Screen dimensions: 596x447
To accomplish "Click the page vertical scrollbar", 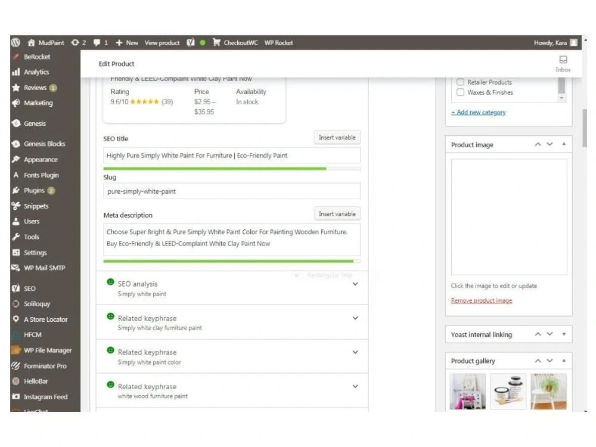I will [x=585, y=128].
